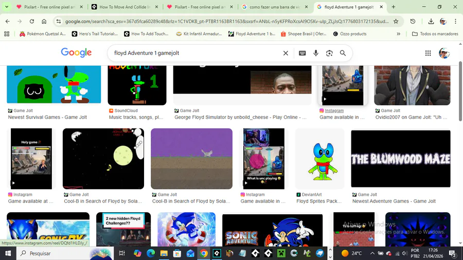Open the Chrome three-dot menu

[x=455, y=21]
